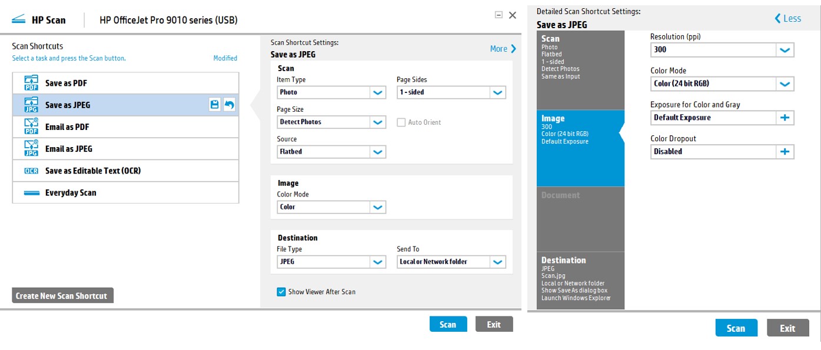
Task: Click the Everyday Scan shortcut icon
Action: point(31,192)
